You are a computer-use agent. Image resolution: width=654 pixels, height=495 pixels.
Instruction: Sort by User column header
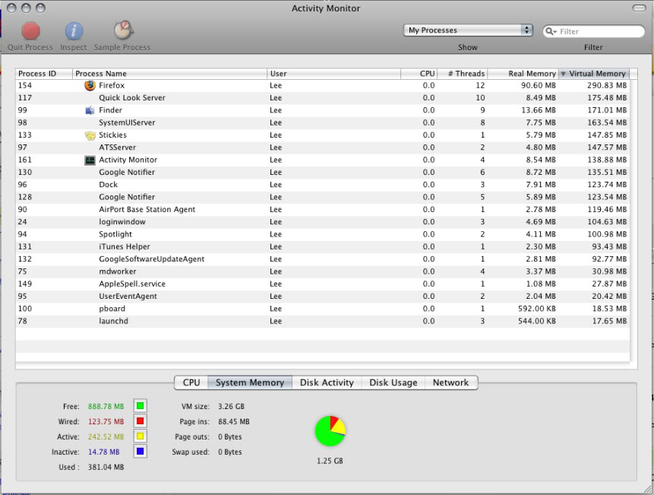point(333,74)
